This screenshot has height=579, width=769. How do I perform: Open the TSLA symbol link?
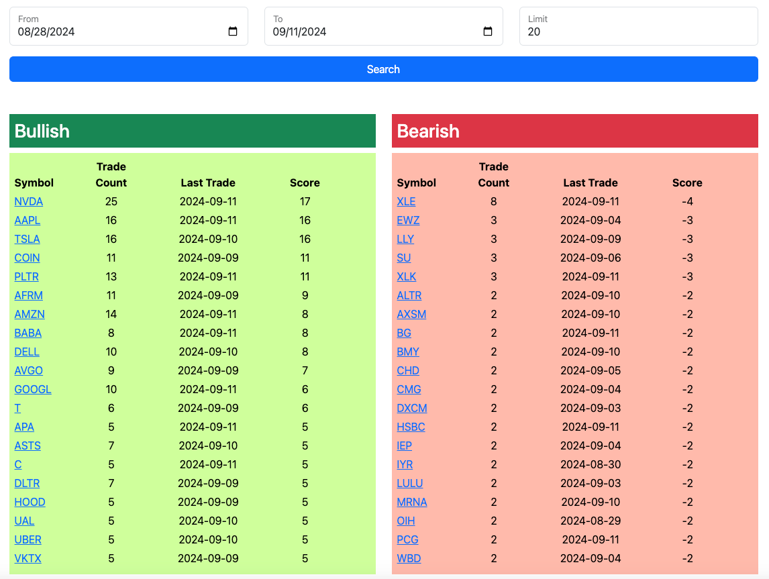pos(27,240)
